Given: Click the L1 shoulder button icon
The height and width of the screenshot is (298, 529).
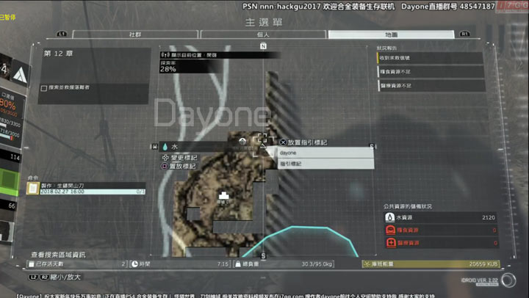Looking at the screenshot, I should point(62,34).
